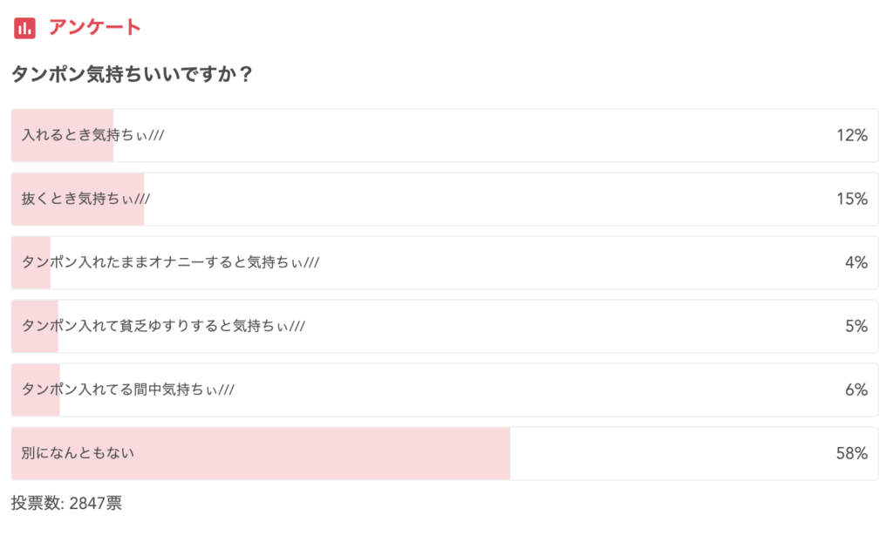Click the poll question title text
The image size is (893, 542).
132,74
